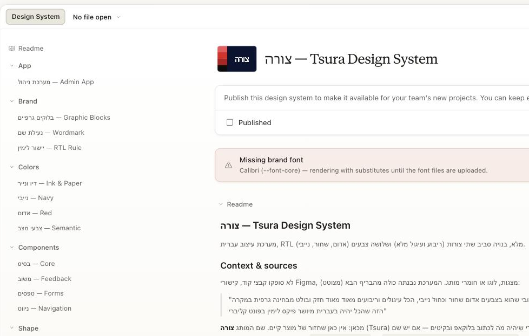Click the Missing brand font heading
529x336 pixels.
(271, 160)
